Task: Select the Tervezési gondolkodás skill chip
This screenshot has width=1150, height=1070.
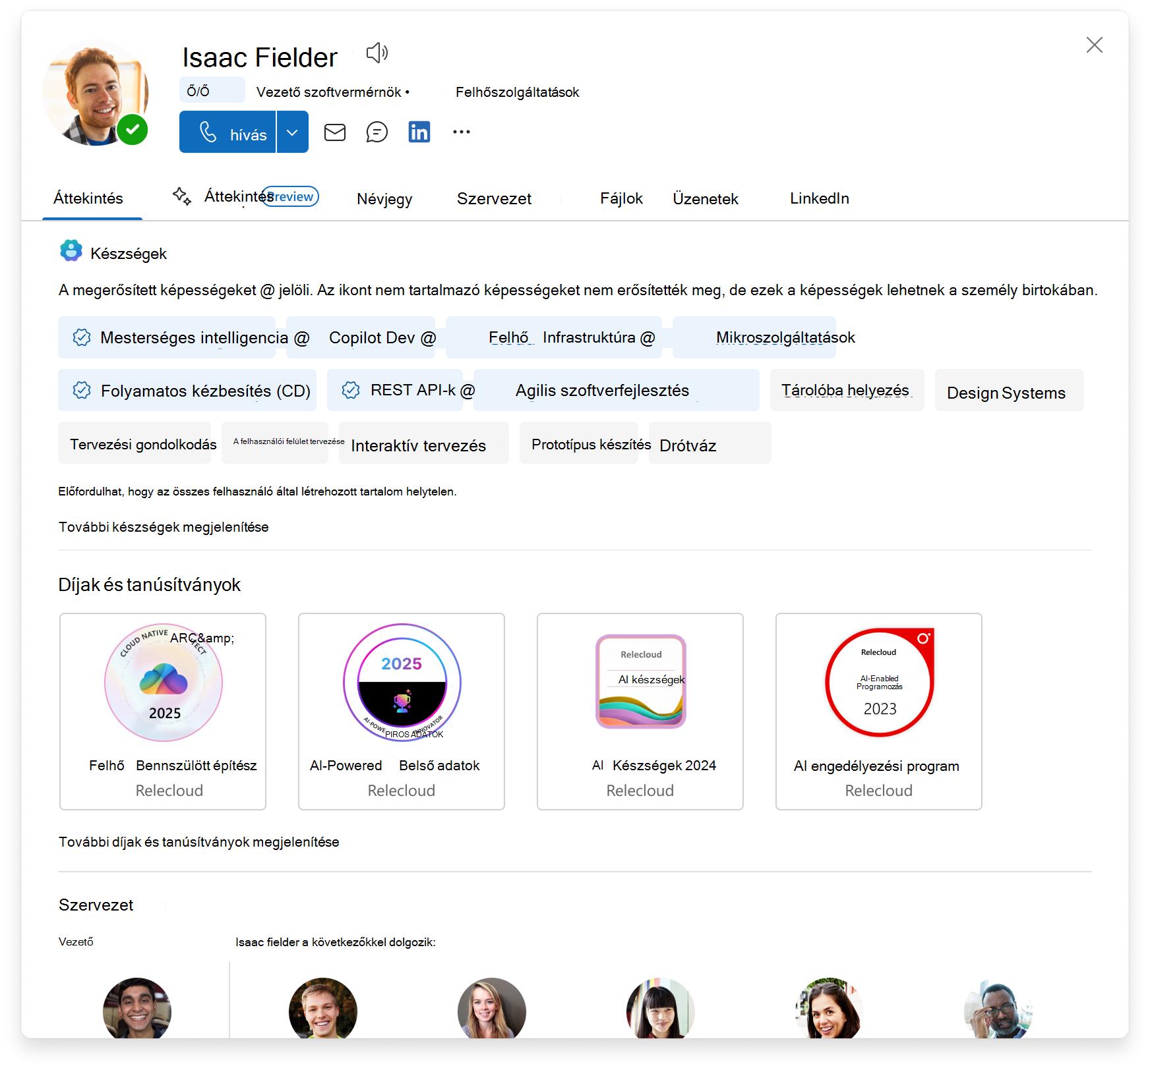Action: [x=135, y=443]
